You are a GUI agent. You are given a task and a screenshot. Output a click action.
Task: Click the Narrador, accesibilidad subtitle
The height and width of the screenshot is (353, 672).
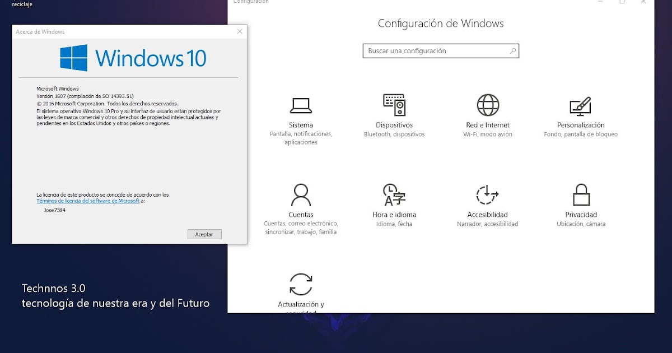click(487, 223)
